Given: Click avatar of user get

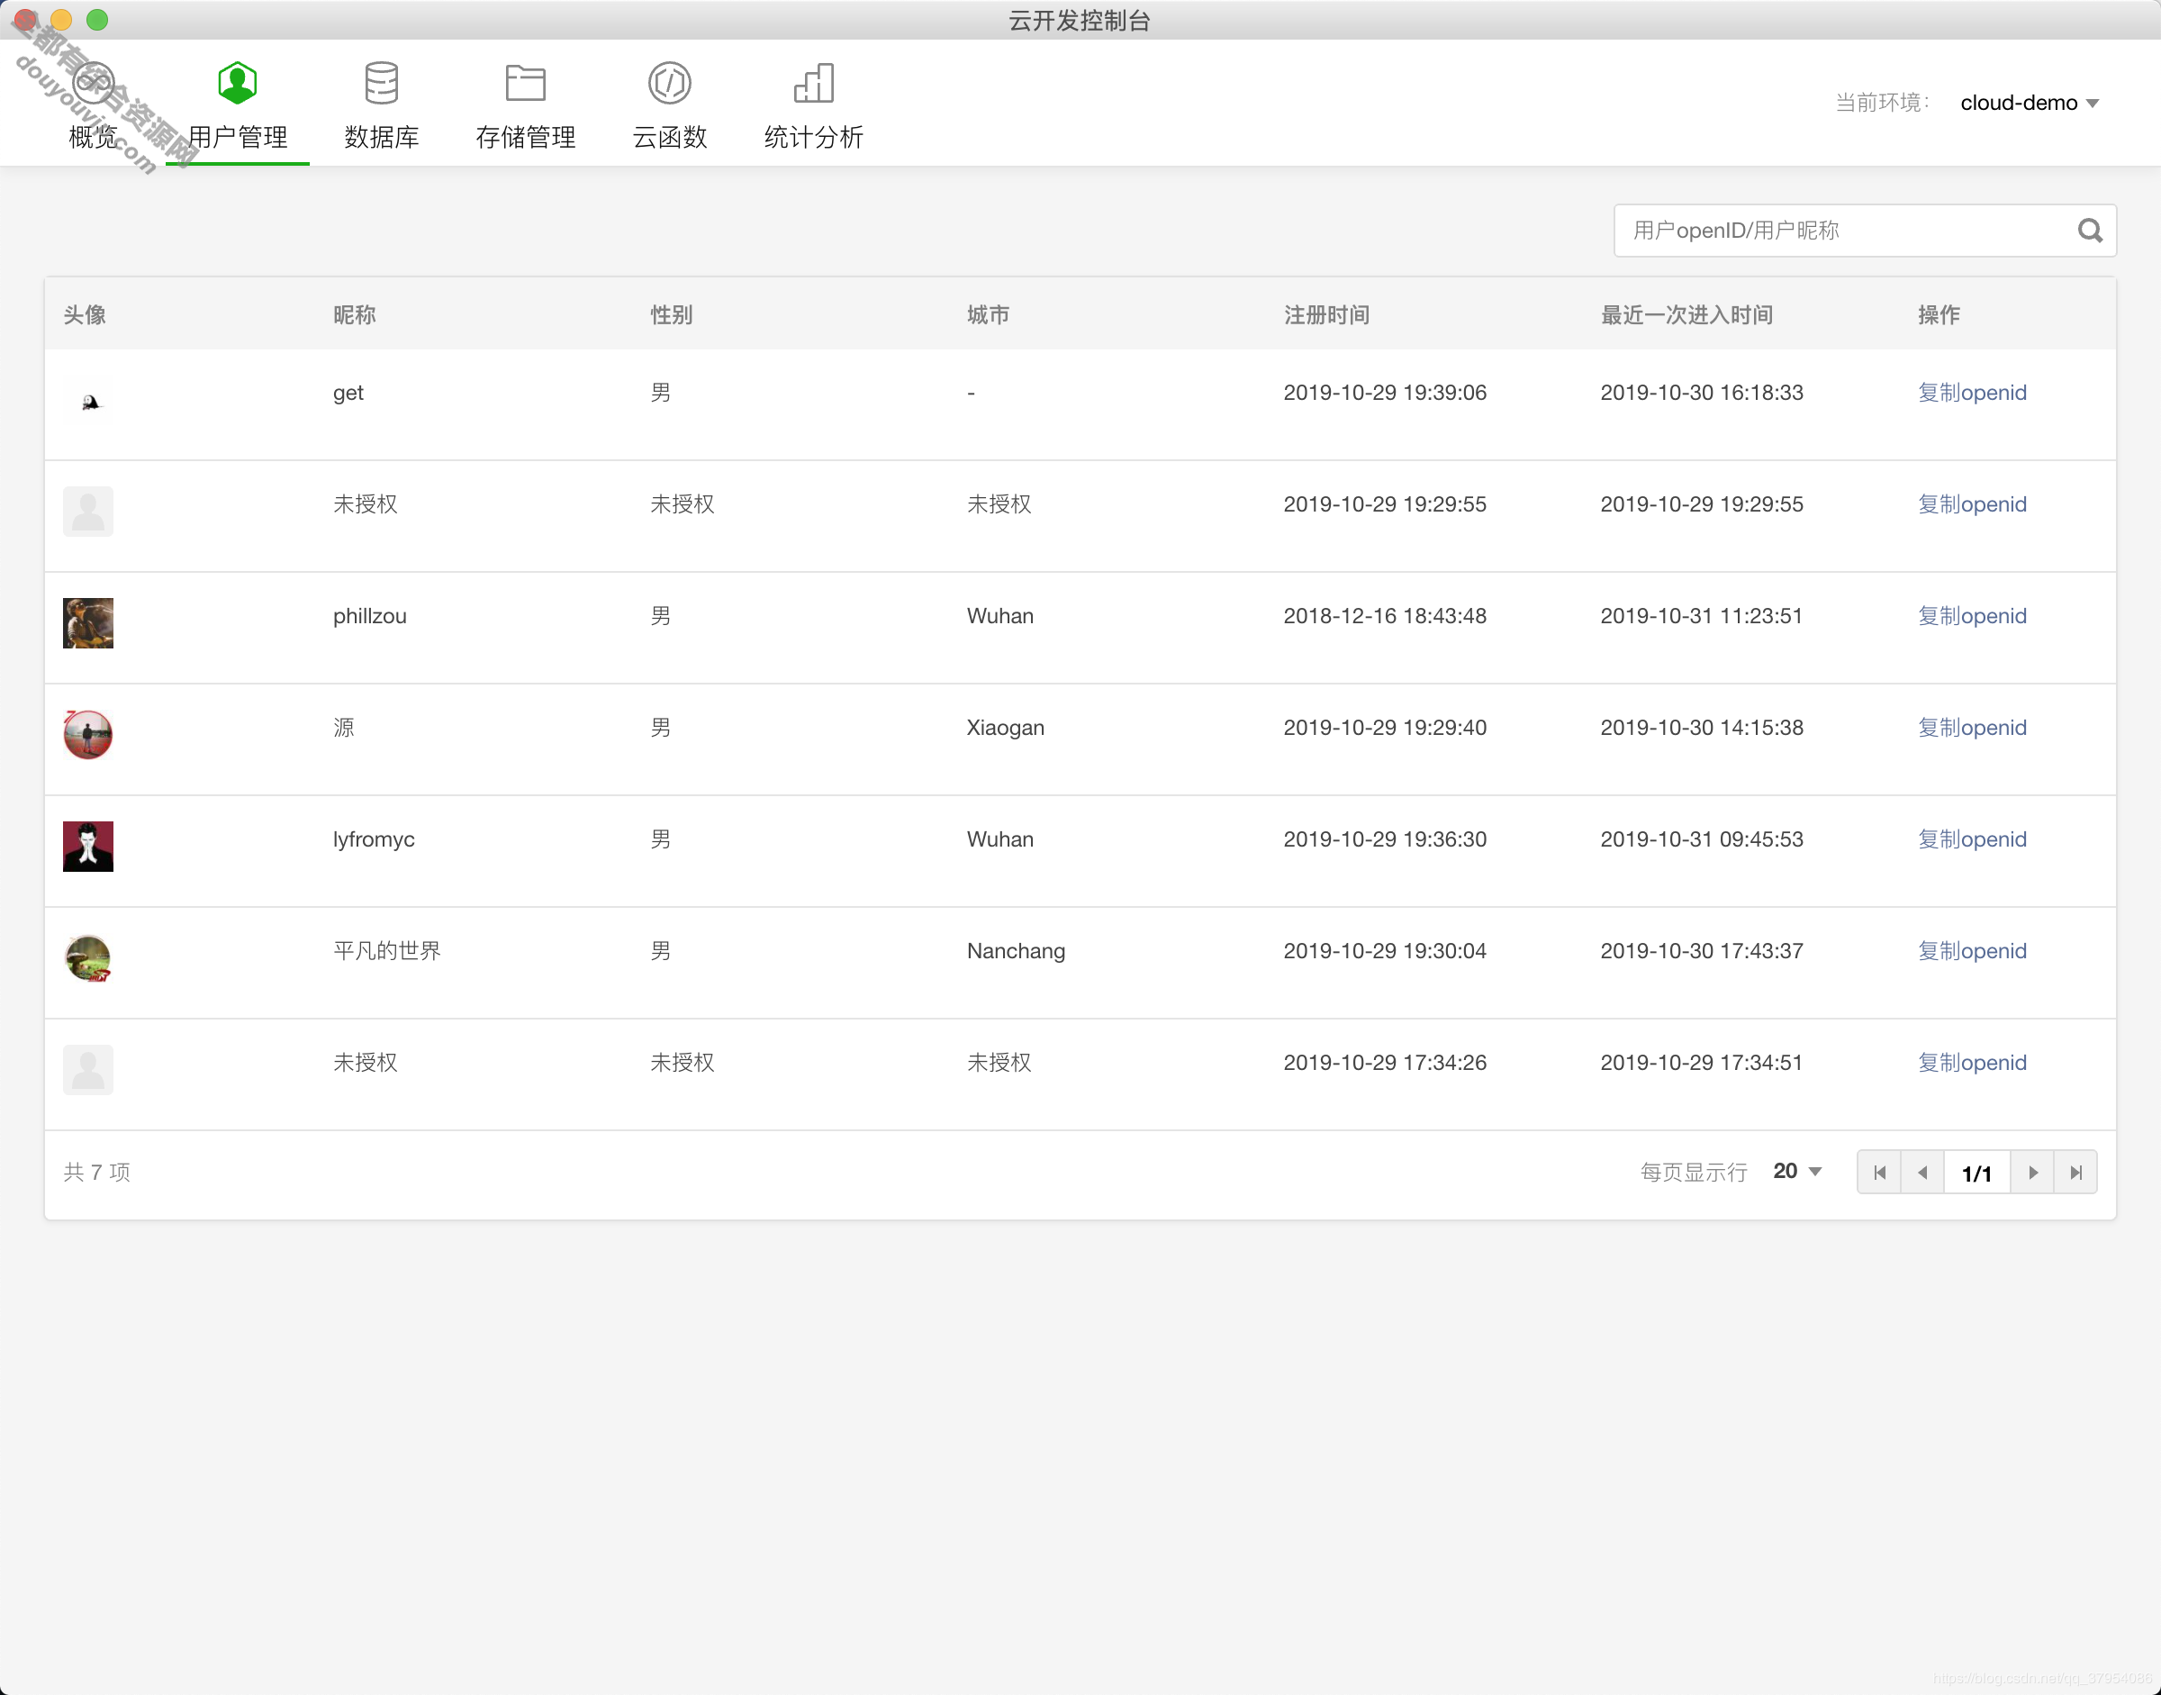Looking at the screenshot, I should coord(89,401).
